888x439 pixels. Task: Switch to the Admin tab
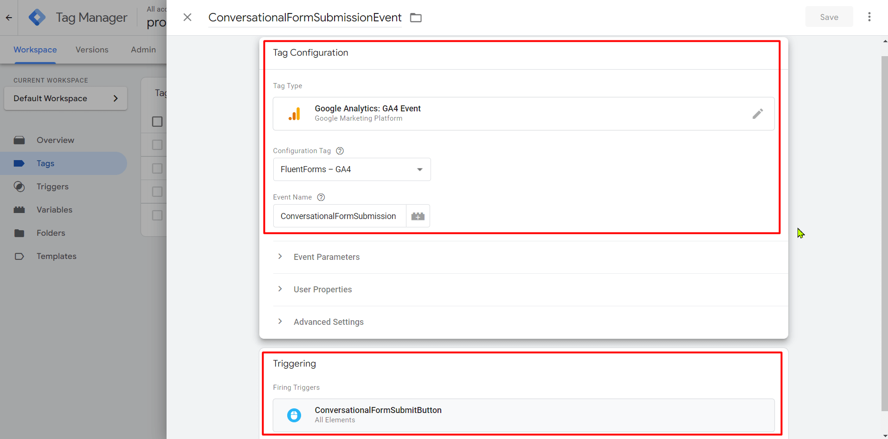click(x=143, y=50)
